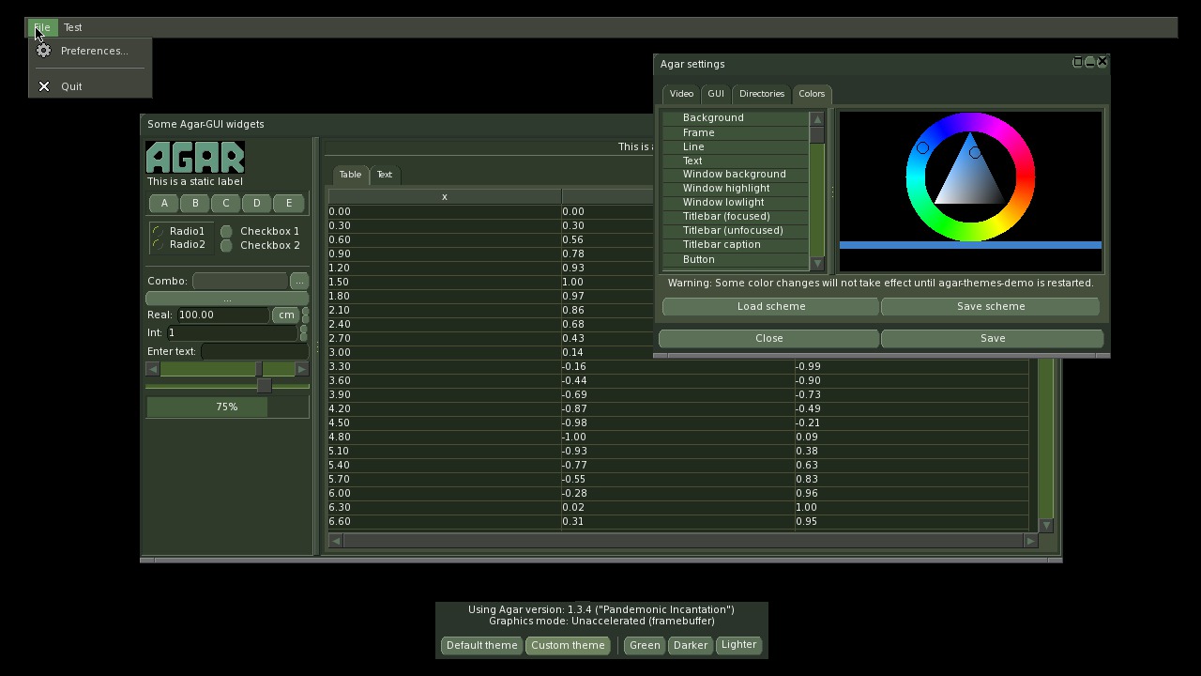1201x676 pixels.
Task: Click the color list scroll-down arrow
Action: [817, 263]
